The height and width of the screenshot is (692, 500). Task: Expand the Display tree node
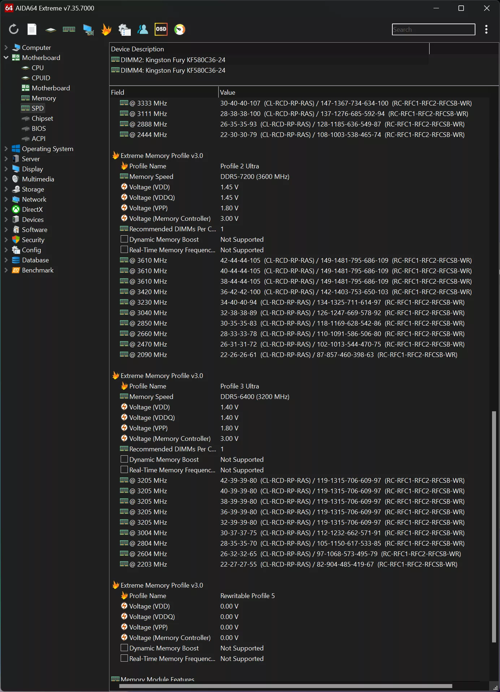pos(6,169)
